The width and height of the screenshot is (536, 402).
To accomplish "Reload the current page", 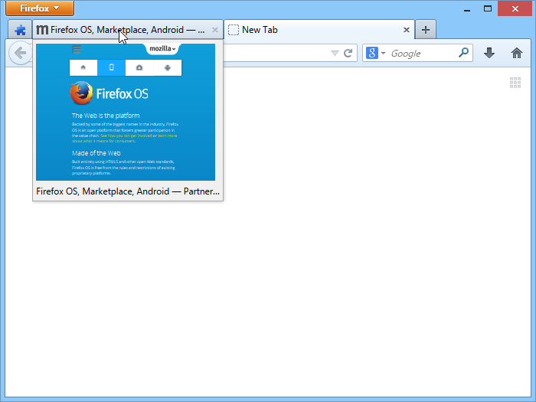I will [348, 54].
